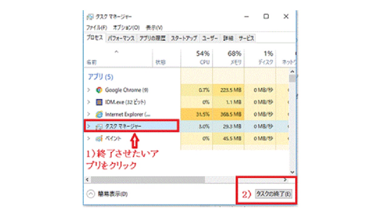The width and height of the screenshot is (388, 218).
Task: Click the 368.5 MB memory cell
Action: point(229,114)
